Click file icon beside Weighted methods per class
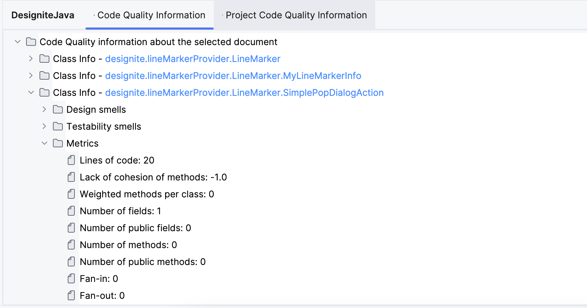Screen dimensions: 587x308 [71, 194]
